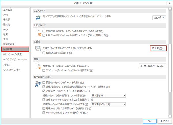Click the international options A字 icon
The width and height of the screenshot is (173, 125).
(x=37, y=84)
